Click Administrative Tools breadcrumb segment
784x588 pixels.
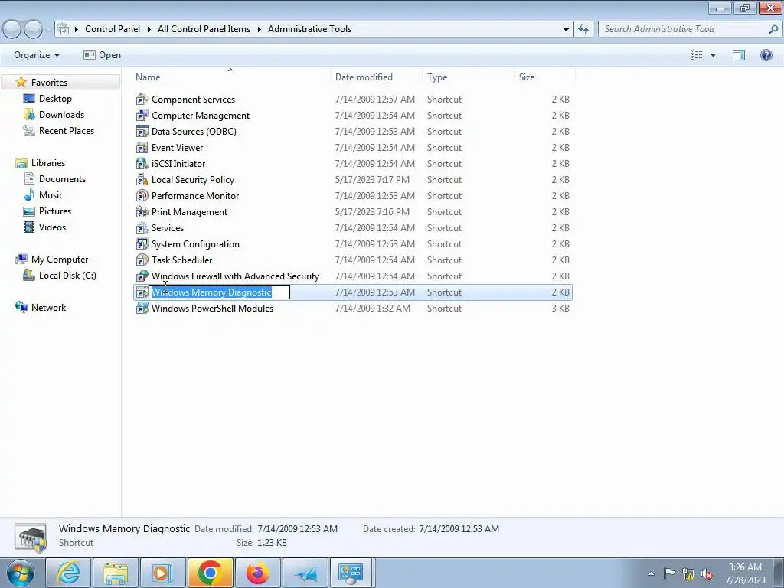tap(309, 29)
